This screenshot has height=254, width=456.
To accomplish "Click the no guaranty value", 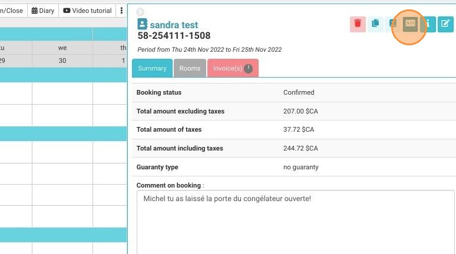I will click(x=300, y=167).
